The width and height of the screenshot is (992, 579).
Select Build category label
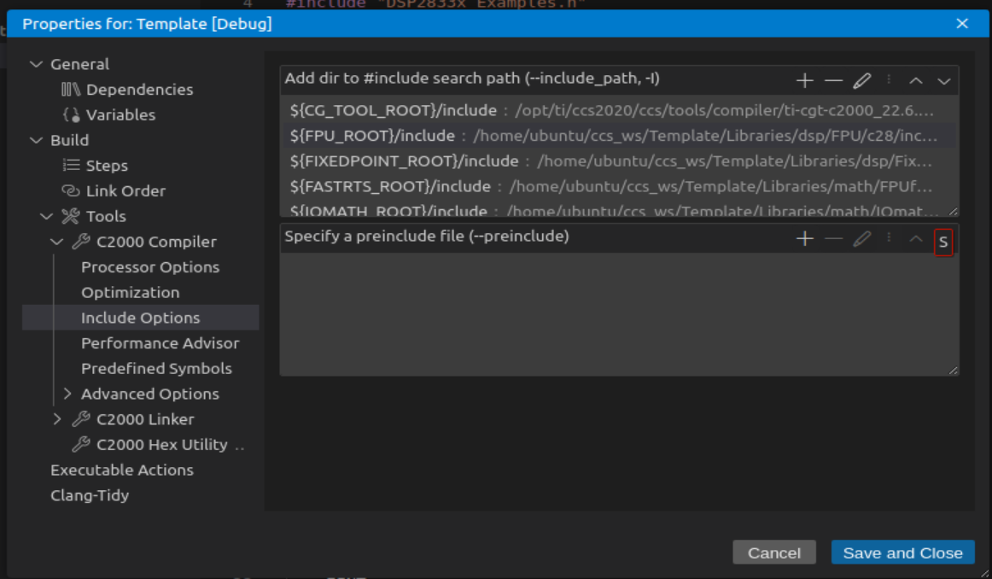tap(70, 140)
